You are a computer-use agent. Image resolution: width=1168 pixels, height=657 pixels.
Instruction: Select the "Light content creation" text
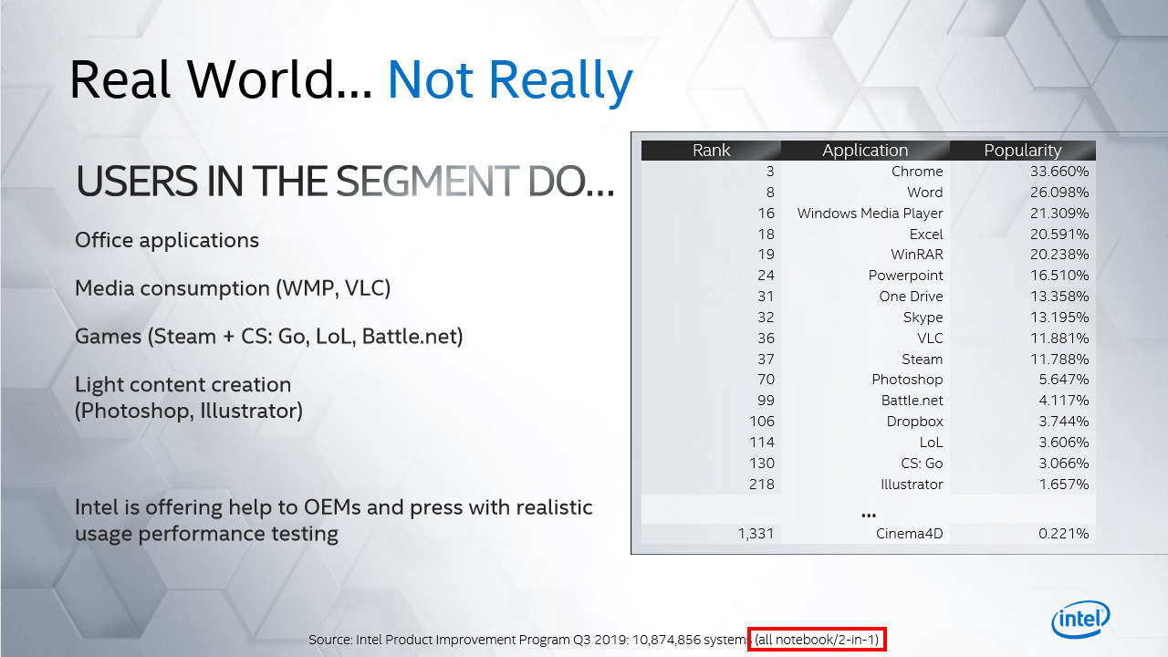point(183,385)
